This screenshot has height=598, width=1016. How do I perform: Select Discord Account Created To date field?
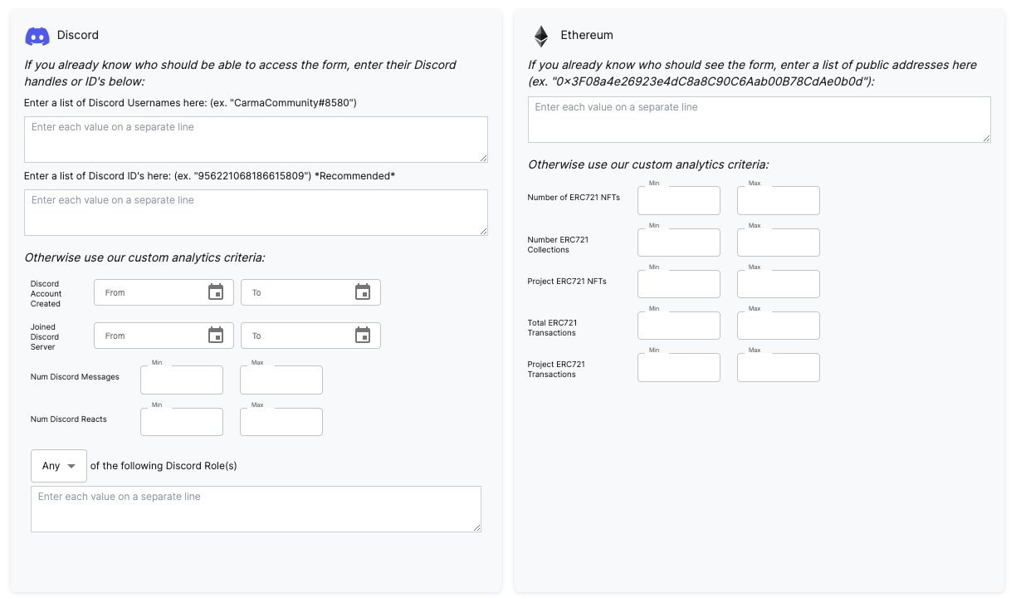(310, 292)
